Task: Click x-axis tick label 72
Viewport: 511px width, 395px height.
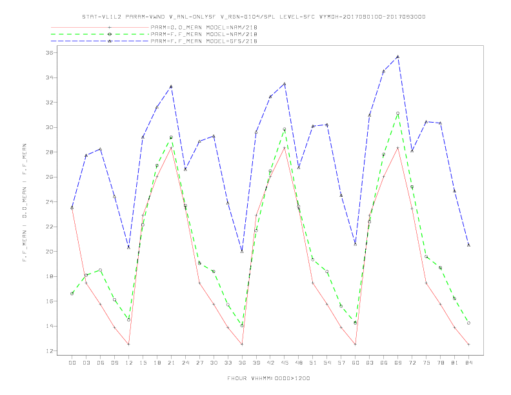Action: 412,363
